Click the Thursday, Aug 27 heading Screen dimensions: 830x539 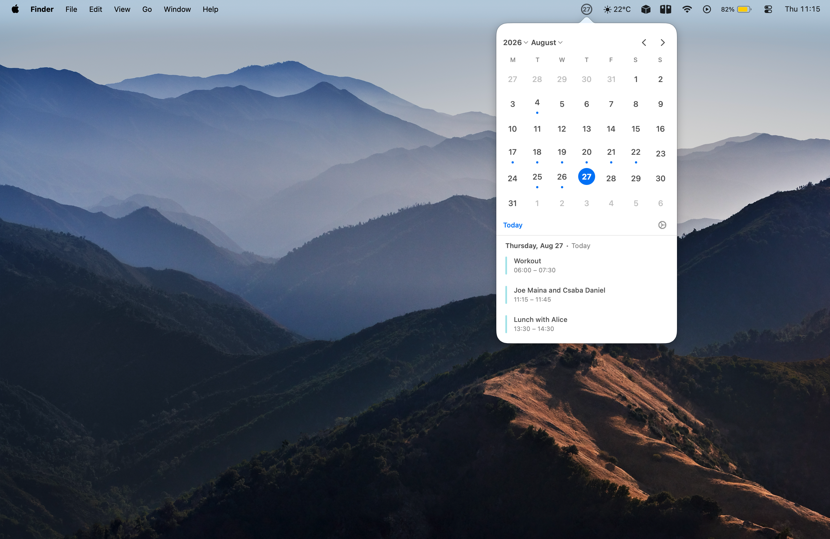(534, 246)
